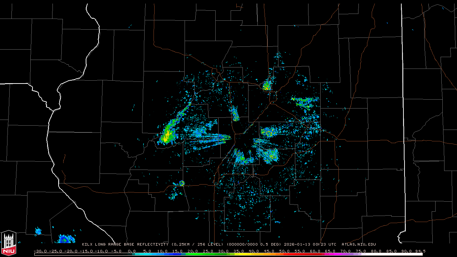Screen dimensions: 457x257
Task: Click the elongated echo band in the northeast
Action: pyautogui.click(x=305, y=102)
